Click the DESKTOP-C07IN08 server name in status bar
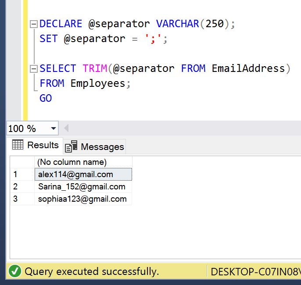301x285 pixels. tap(254, 271)
